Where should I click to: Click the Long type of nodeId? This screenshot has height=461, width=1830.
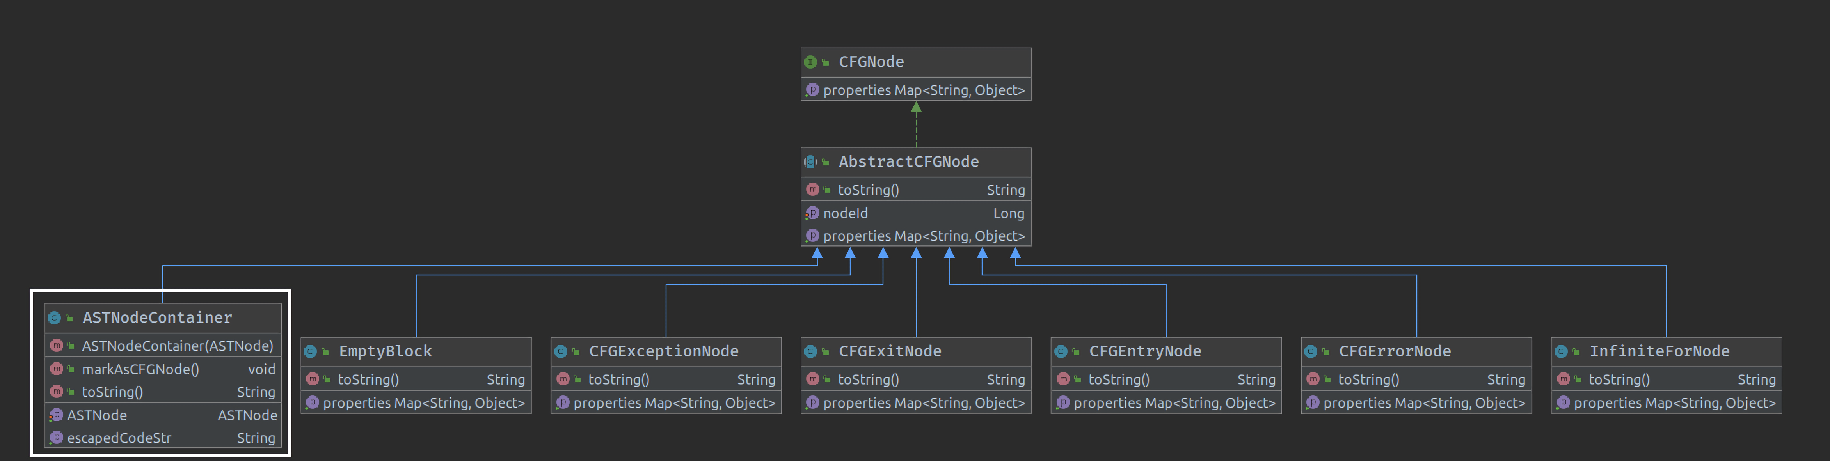pyautogui.click(x=1009, y=213)
